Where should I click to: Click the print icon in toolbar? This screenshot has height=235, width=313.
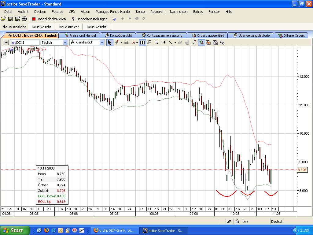click(24, 19)
